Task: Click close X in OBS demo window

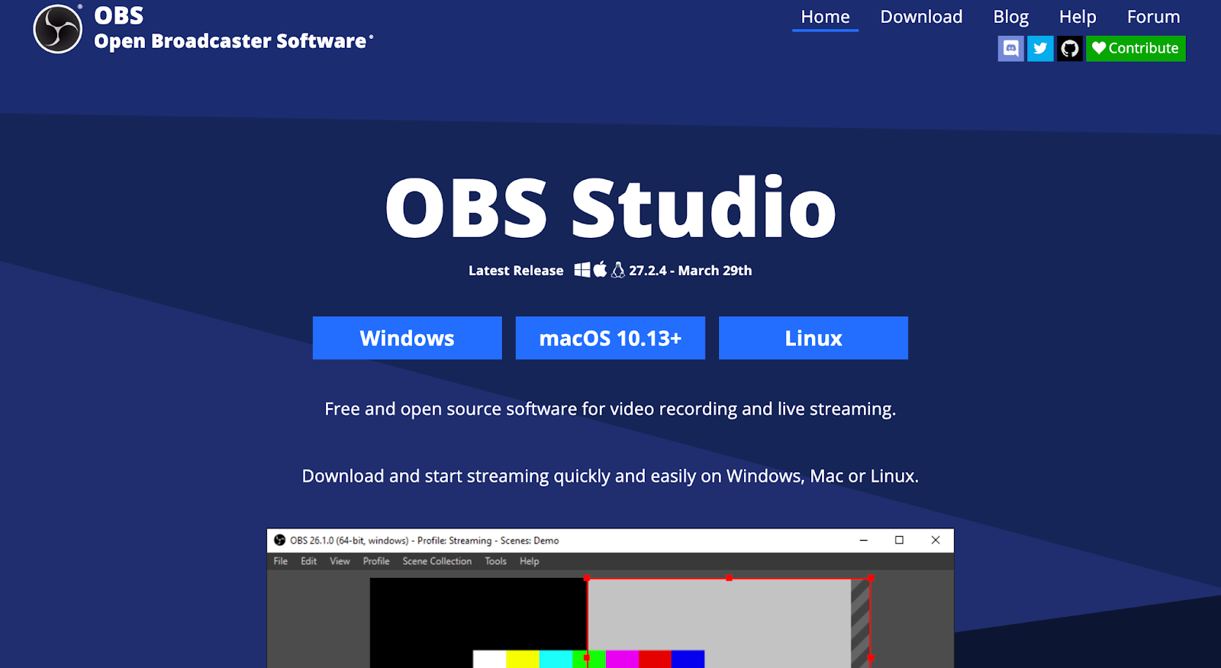Action: [936, 540]
